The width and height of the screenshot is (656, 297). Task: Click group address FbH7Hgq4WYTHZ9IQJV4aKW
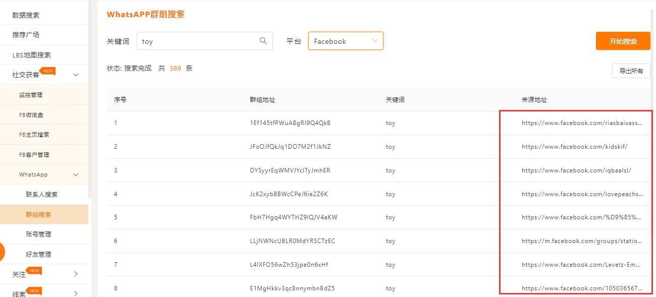[x=294, y=217]
